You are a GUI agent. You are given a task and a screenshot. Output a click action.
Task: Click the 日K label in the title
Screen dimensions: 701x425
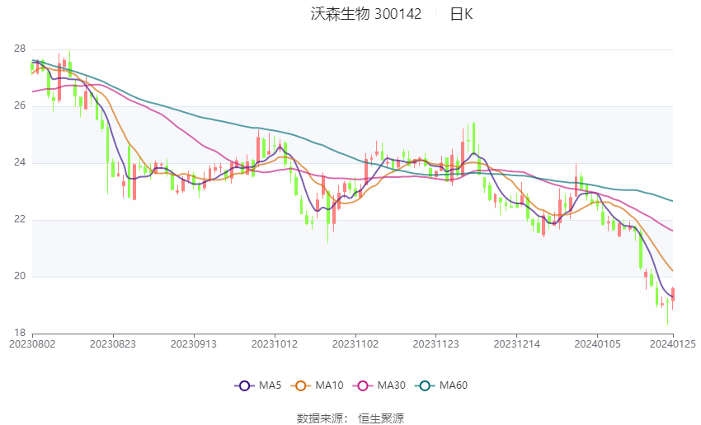(x=461, y=14)
